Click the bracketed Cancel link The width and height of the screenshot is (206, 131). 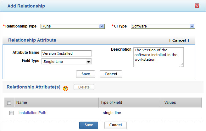click(x=179, y=40)
